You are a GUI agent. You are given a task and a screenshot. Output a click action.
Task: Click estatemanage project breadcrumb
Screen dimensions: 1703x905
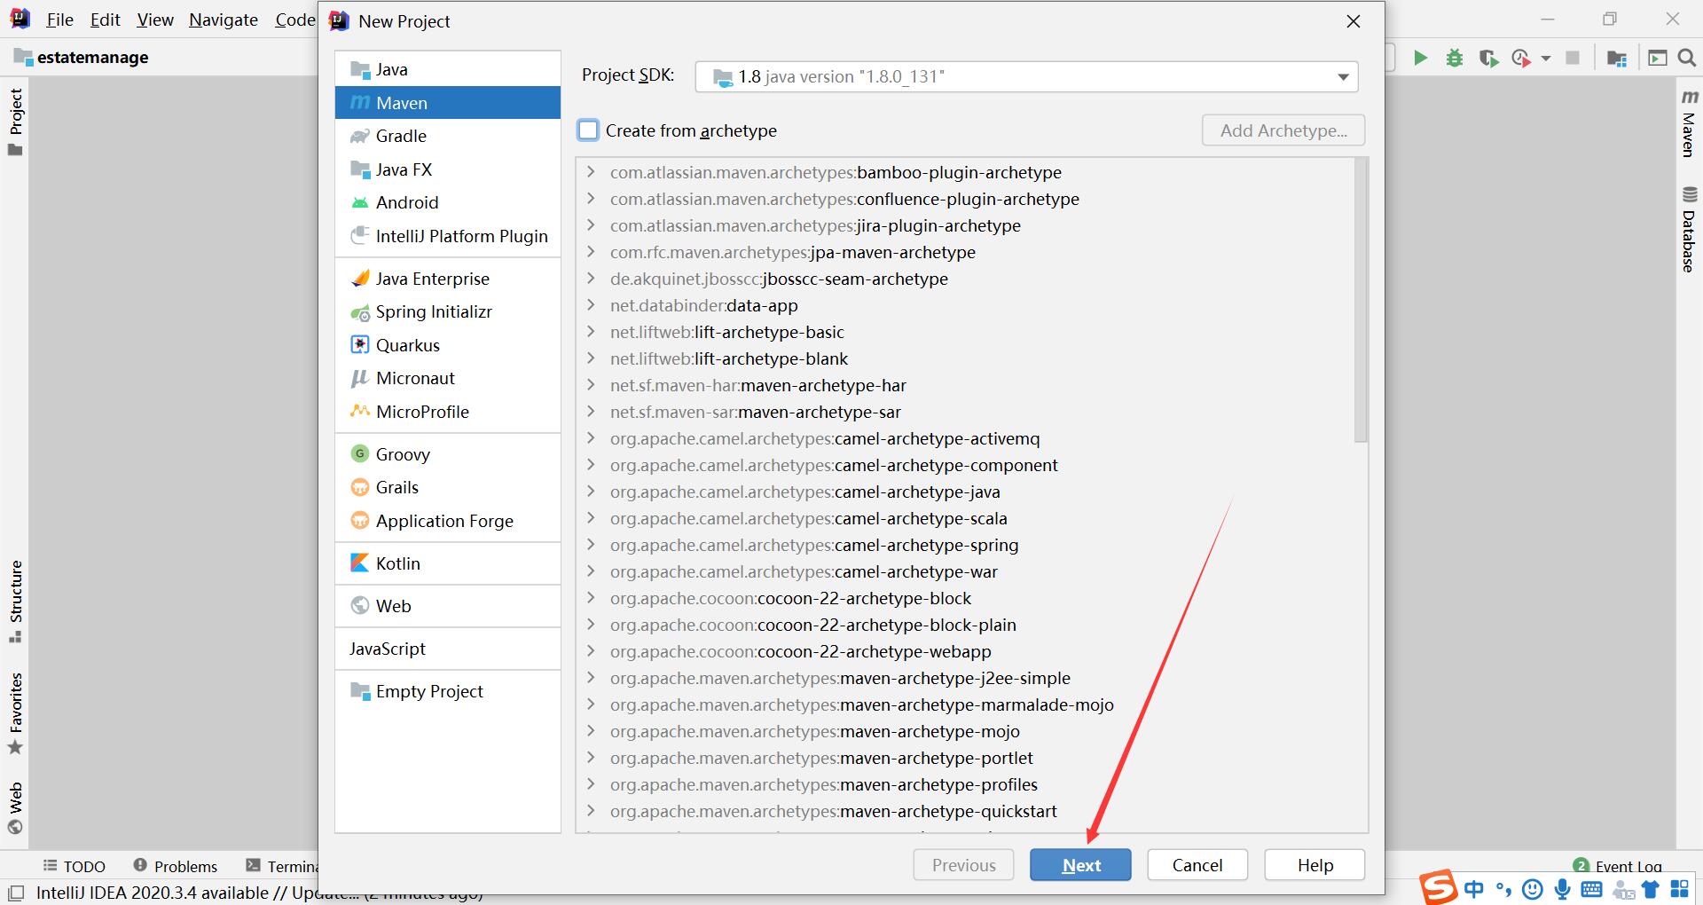tap(81, 58)
